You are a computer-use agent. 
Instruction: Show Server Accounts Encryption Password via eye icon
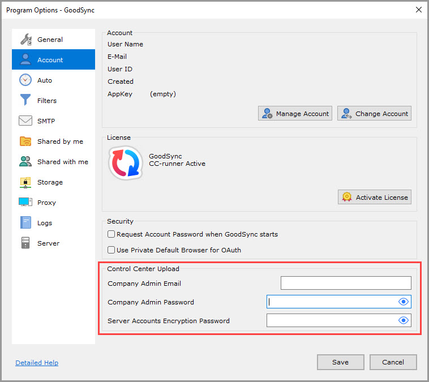click(403, 320)
